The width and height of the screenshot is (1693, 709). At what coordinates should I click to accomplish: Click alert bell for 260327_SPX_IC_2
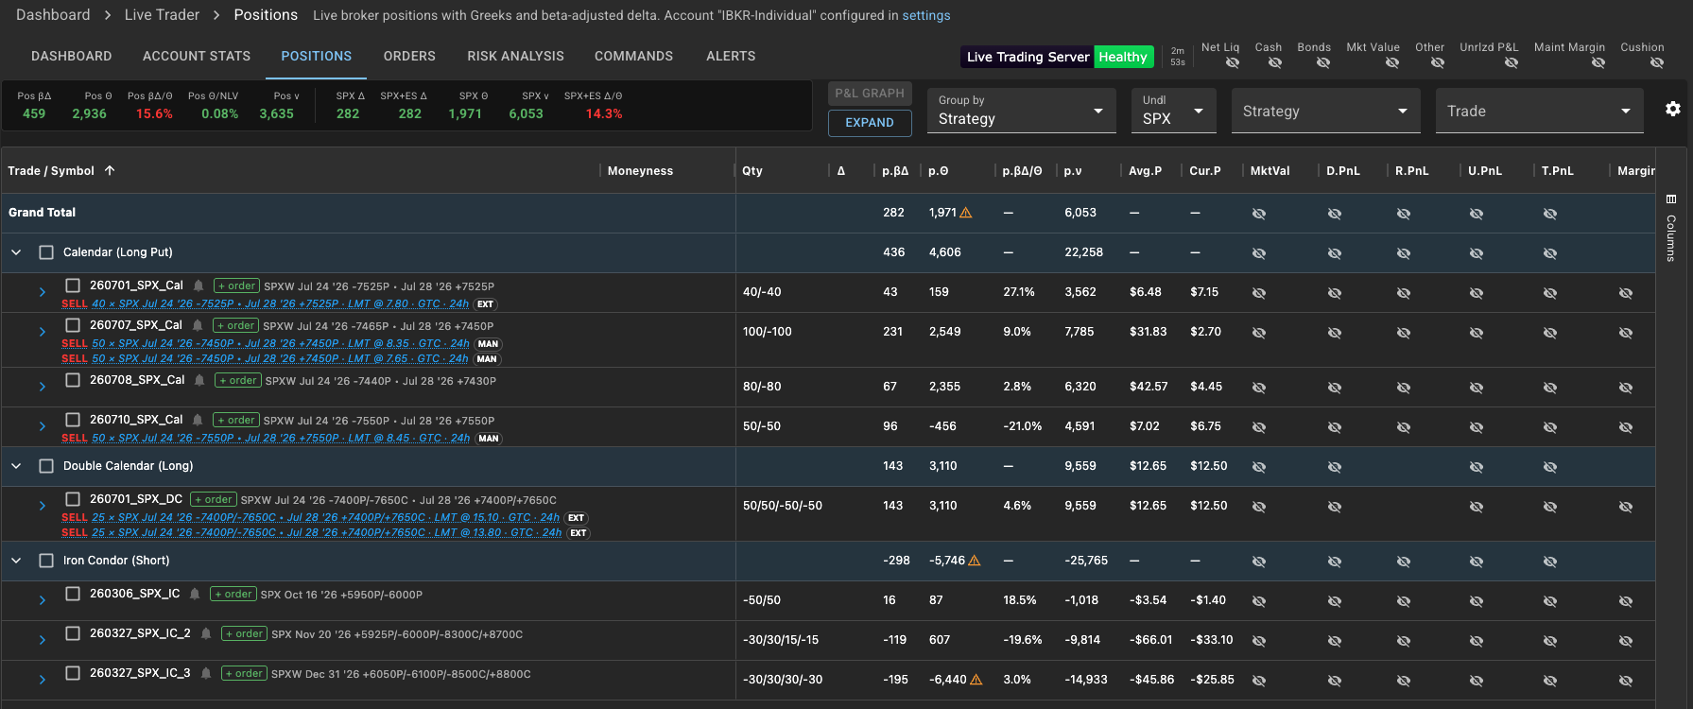tap(206, 633)
